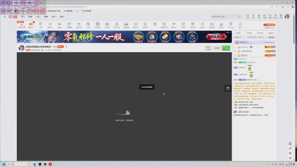Click the diamond VIP toolbar icon
Screen dimensions: 297x167
pos(174,24)
